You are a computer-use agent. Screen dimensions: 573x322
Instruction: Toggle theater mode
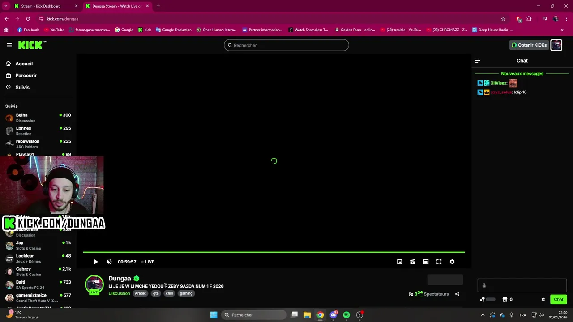[426, 262]
